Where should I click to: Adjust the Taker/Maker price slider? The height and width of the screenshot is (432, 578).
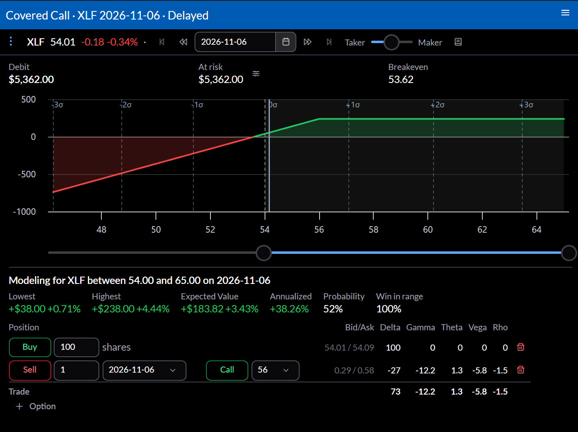point(392,42)
